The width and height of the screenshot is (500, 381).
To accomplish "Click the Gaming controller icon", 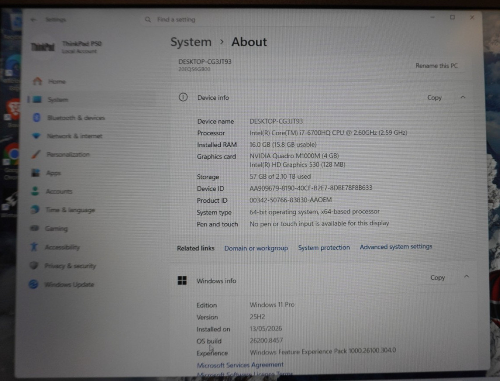I will coord(34,228).
